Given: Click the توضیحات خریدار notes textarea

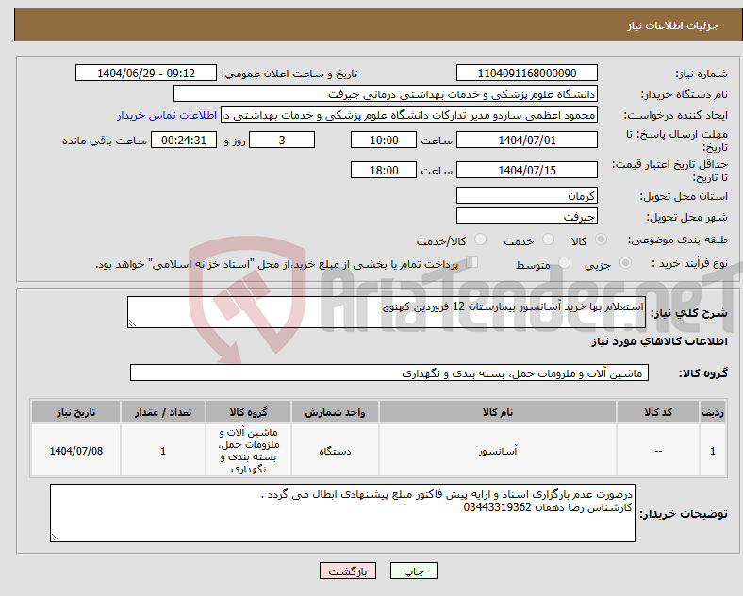Looking at the screenshot, I should point(342,513).
